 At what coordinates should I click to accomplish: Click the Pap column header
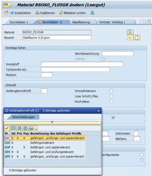(26, 134)
